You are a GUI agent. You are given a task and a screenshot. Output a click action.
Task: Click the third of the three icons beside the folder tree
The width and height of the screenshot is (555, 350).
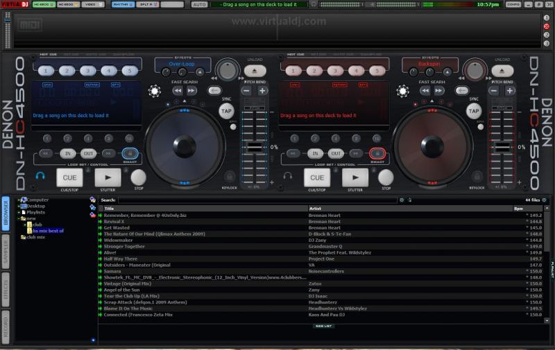[x=93, y=214]
